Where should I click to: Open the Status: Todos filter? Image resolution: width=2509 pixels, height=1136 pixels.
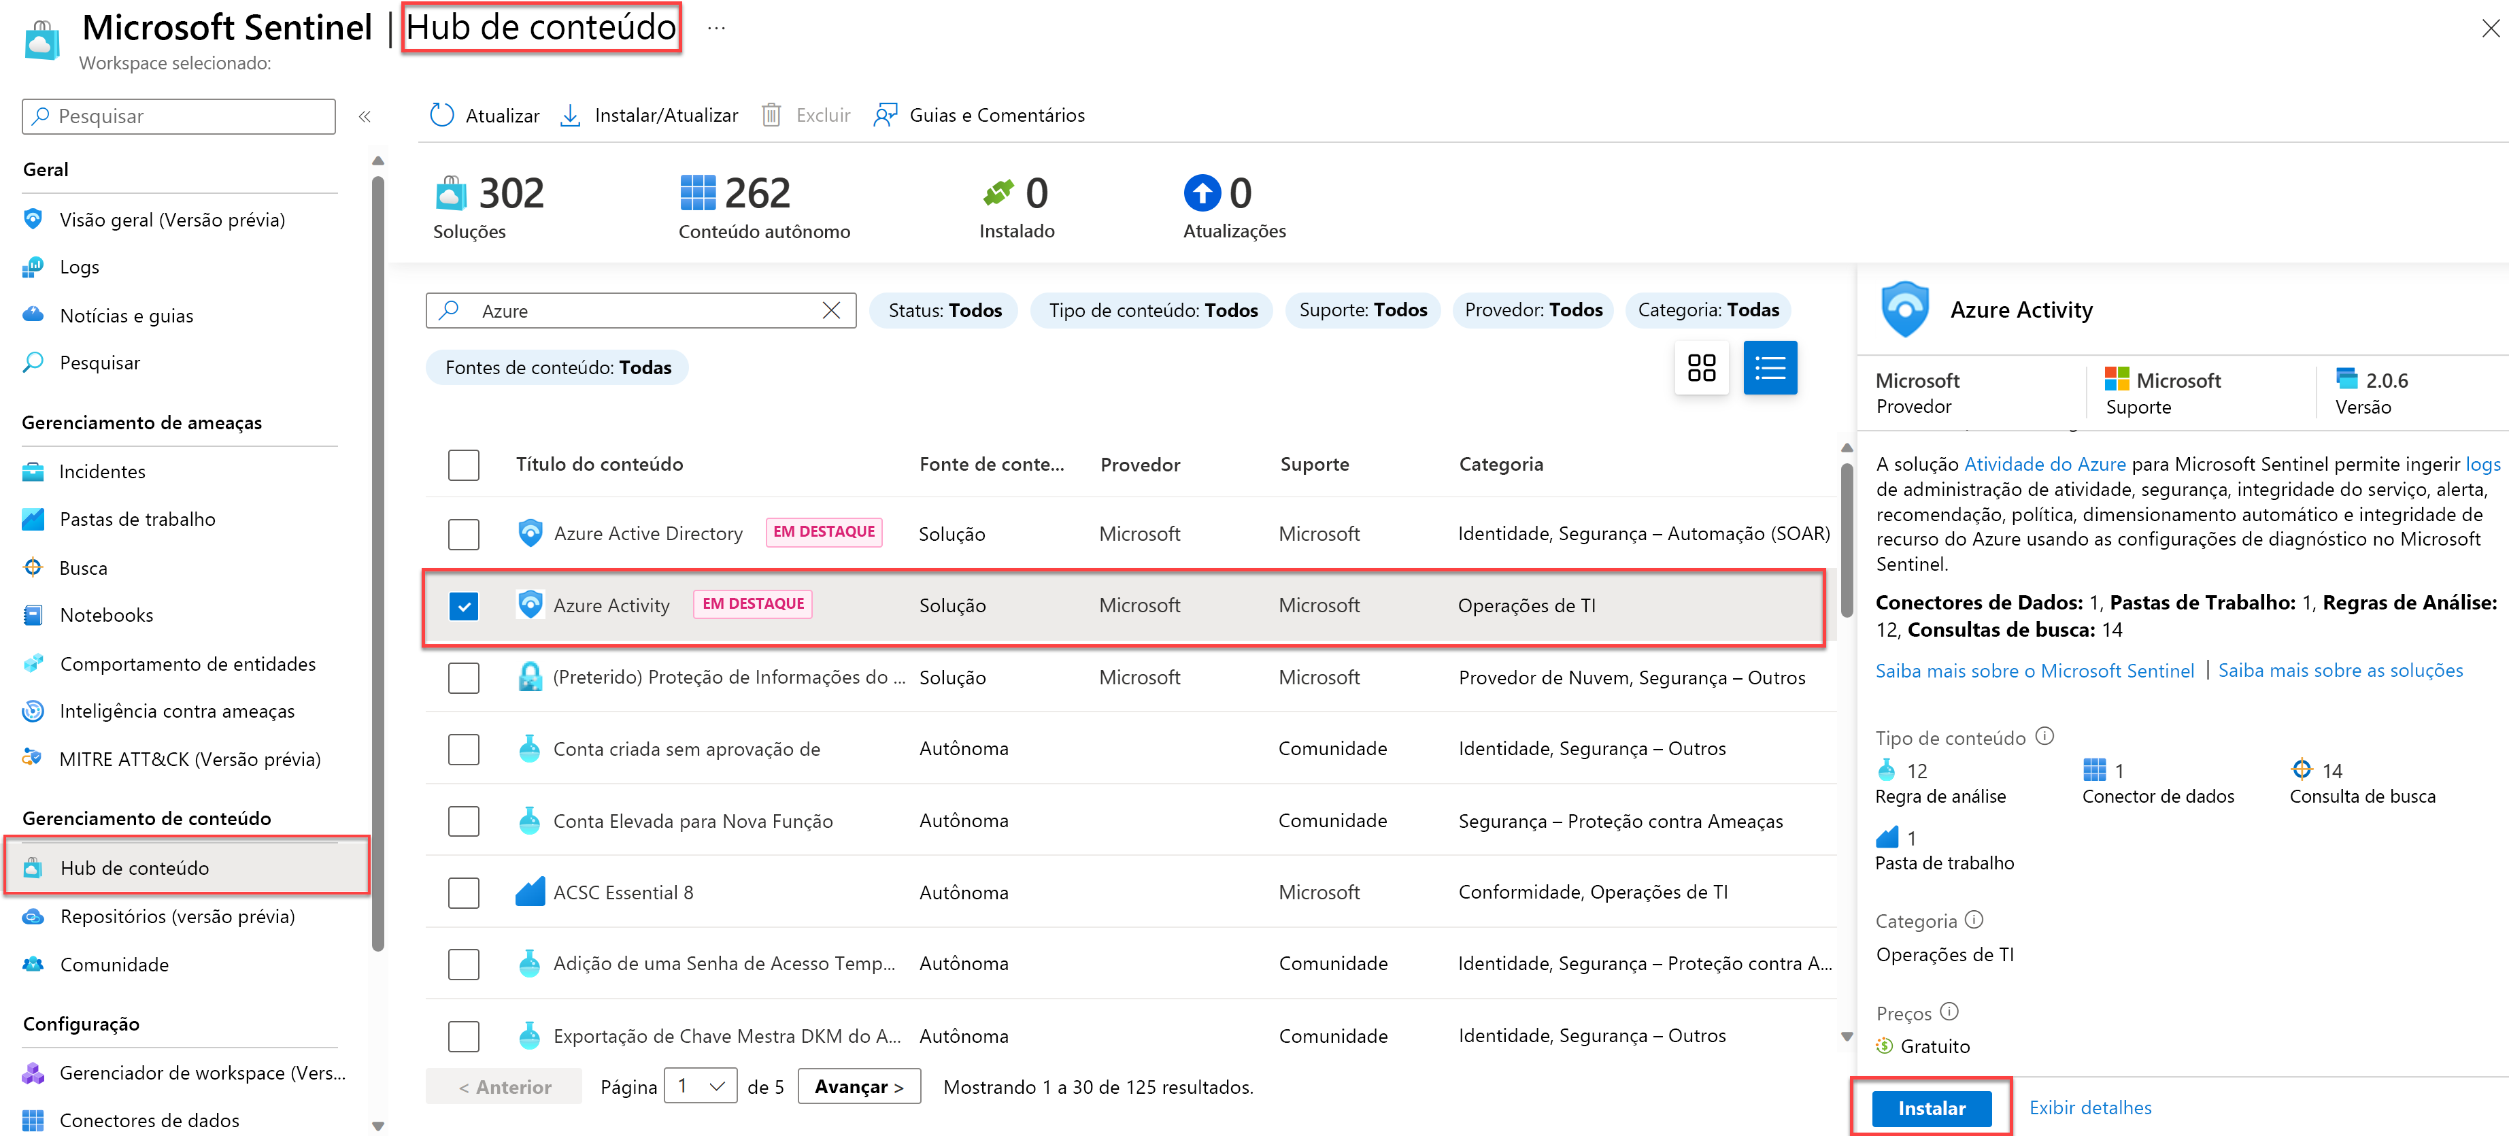click(944, 310)
